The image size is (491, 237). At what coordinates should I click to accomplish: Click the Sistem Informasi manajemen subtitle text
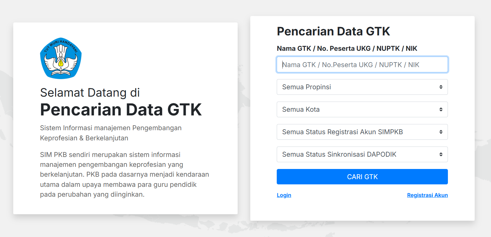[x=111, y=133]
